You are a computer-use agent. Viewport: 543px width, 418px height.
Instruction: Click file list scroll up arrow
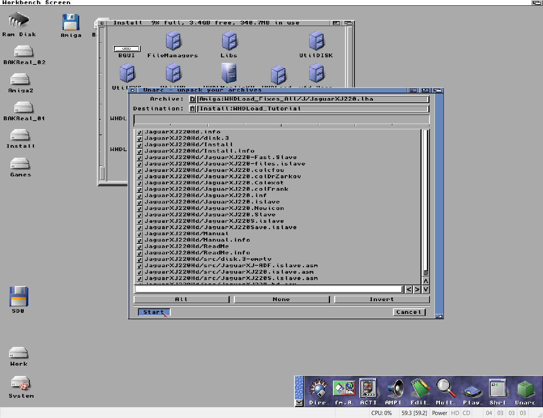[426, 281]
